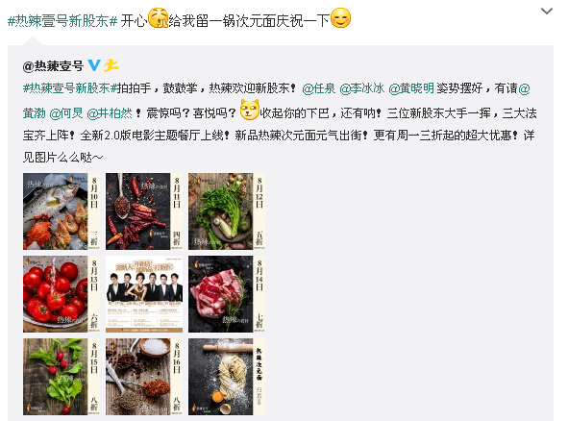This screenshot has width=568, height=421.
Task: Click the blushing smile emoji in the first line
Action: pos(341,17)
